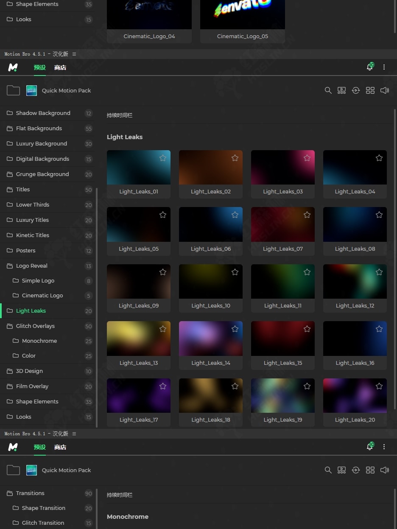The image size is (397, 529).
Task: Click search icon above Light Leaks grid
Action: [328, 90]
